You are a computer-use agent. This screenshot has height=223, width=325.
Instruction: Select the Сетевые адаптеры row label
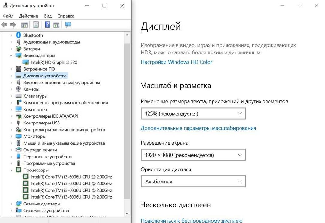click(42, 204)
